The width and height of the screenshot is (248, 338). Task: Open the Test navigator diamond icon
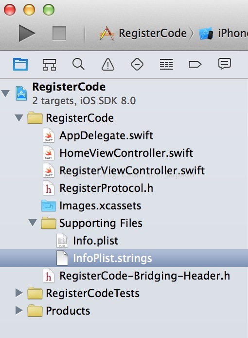click(x=137, y=64)
